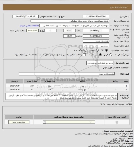Click the remaining days field showing 4
Viewport: 134px width, 147px height.
(x=51, y=31)
